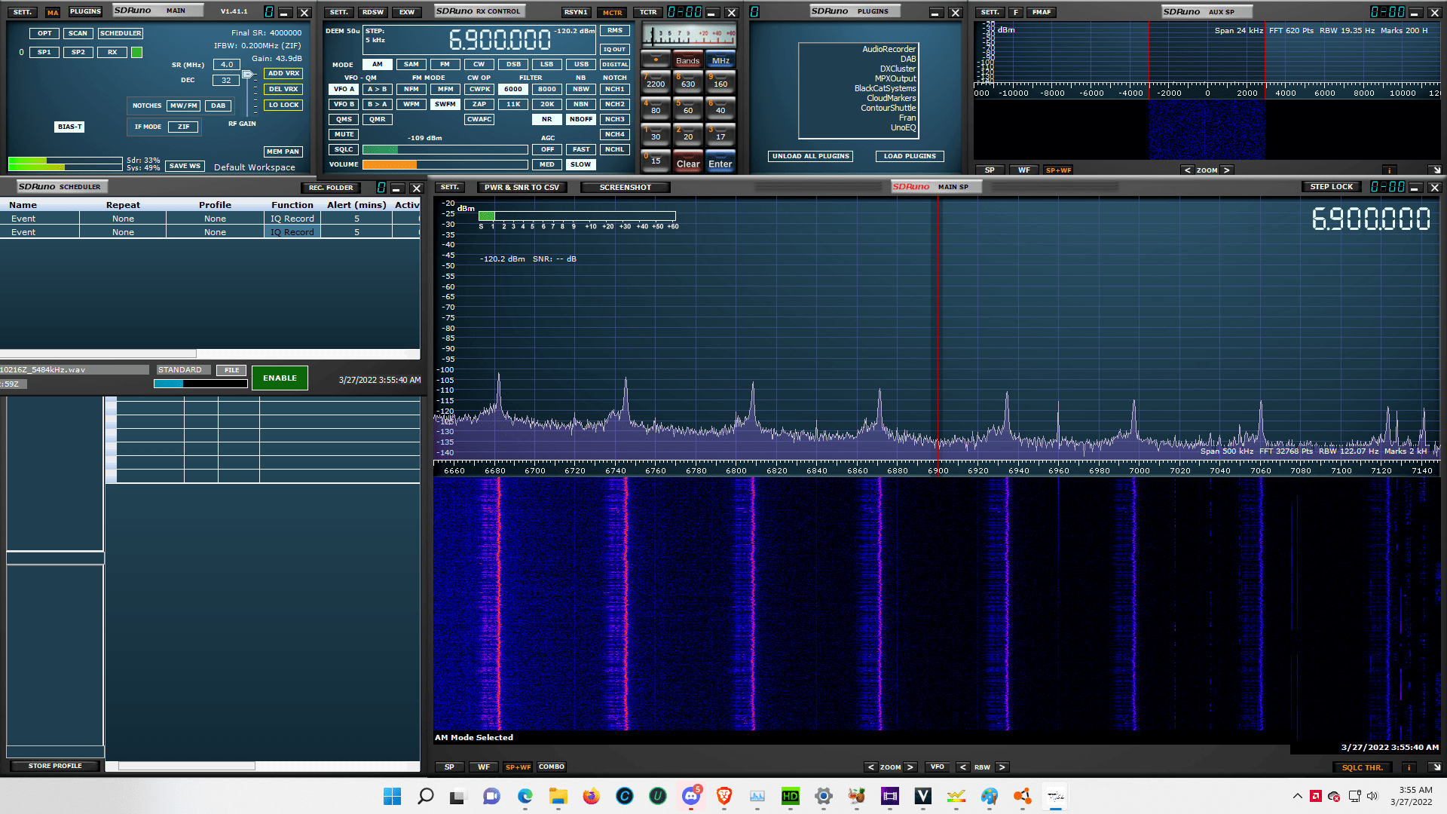Open the STANDARD recording mode dropdown

[x=182, y=369]
